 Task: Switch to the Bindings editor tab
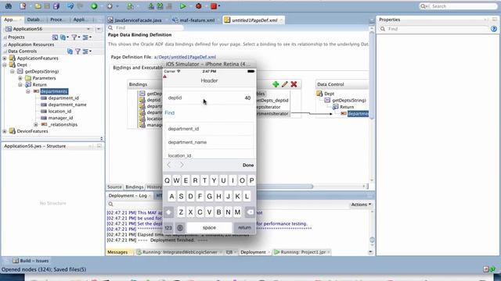click(x=134, y=187)
